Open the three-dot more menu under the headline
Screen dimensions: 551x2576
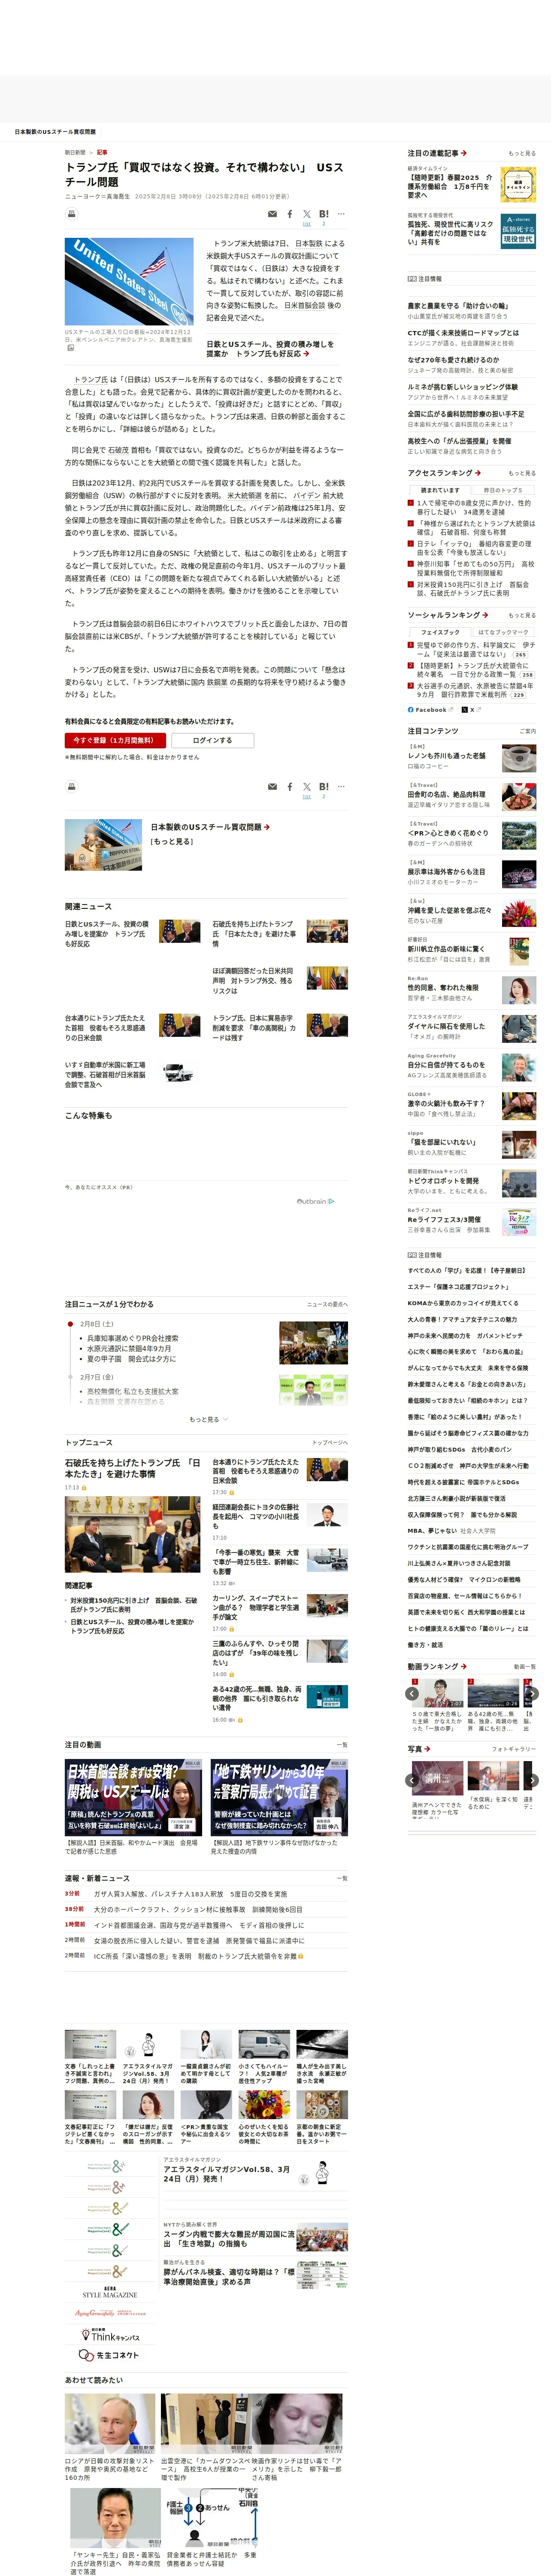pos(341,214)
